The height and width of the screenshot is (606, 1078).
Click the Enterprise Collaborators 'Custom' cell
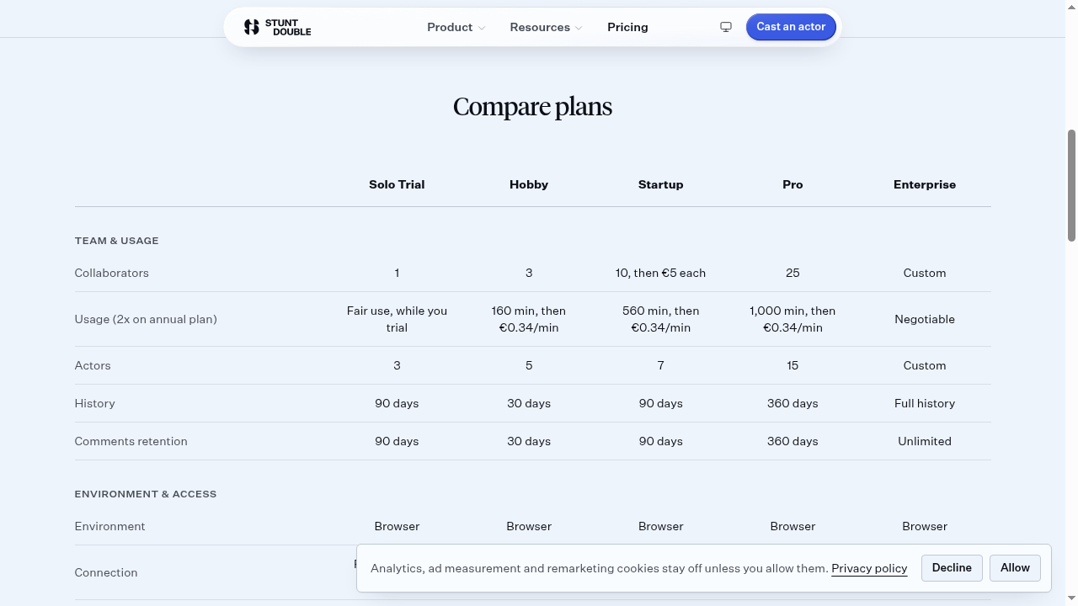click(x=925, y=273)
